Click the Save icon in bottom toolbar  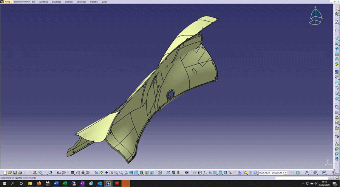point(15,173)
